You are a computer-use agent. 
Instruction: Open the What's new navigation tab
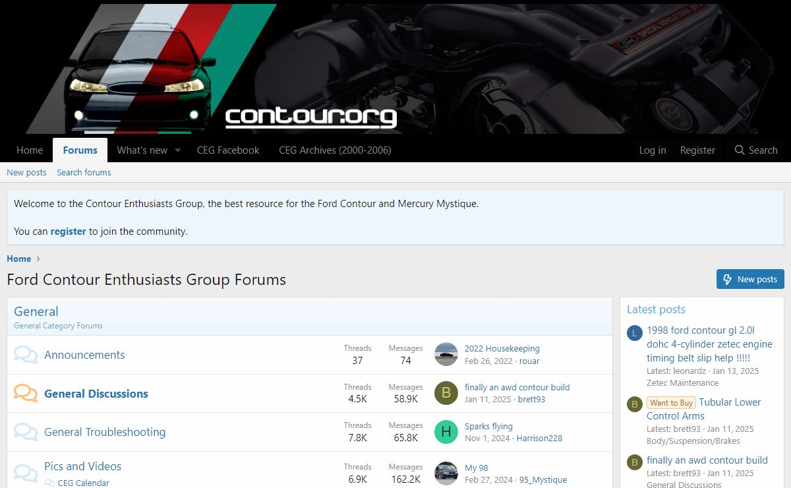click(x=142, y=150)
